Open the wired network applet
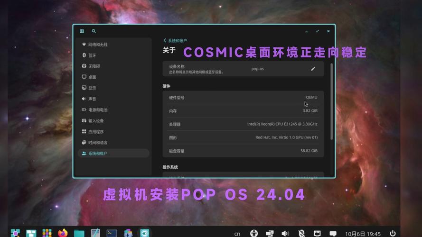This screenshot has height=237, width=422. coord(317,233)
